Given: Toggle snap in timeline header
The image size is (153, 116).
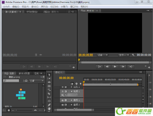Looking at the screenshot, I should click(72, 84).
